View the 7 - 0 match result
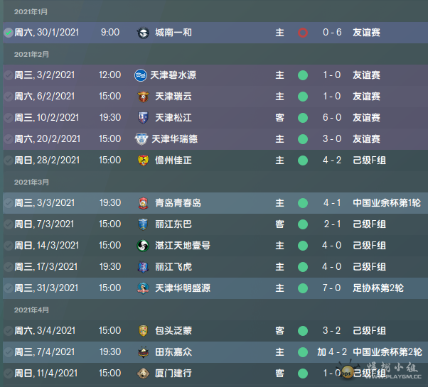Screen dimensions: 428x387 point(331,288)
